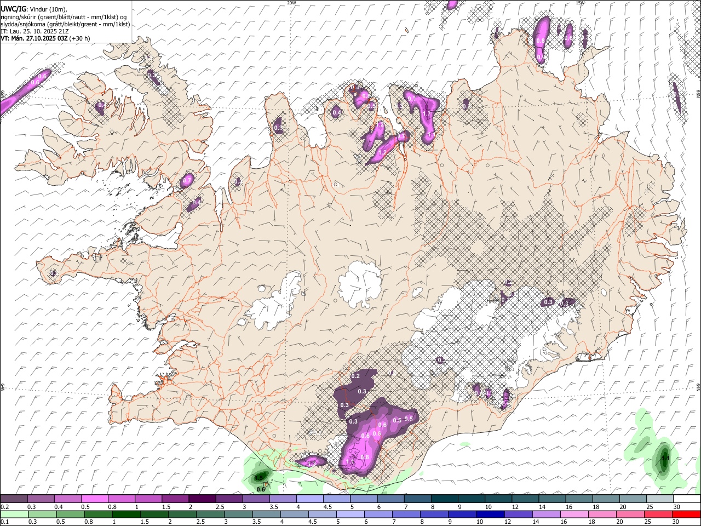Click the 'slydda/snjókoma' legend description line
Viewport: 701px width, 526px height.
(x=66, y=24)
